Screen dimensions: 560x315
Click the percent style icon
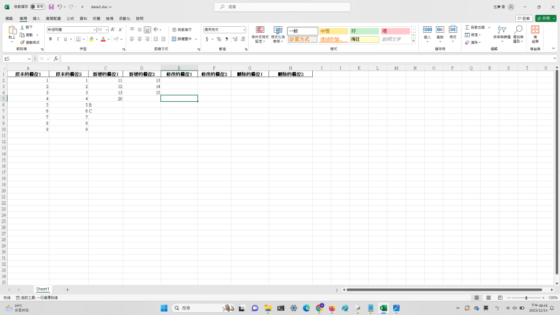(219, 39)
